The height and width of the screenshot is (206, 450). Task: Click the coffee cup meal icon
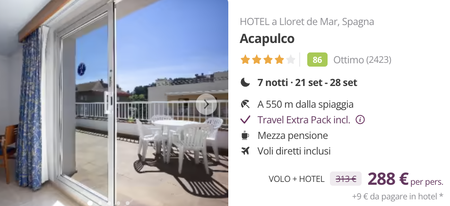tap(245, 135)
